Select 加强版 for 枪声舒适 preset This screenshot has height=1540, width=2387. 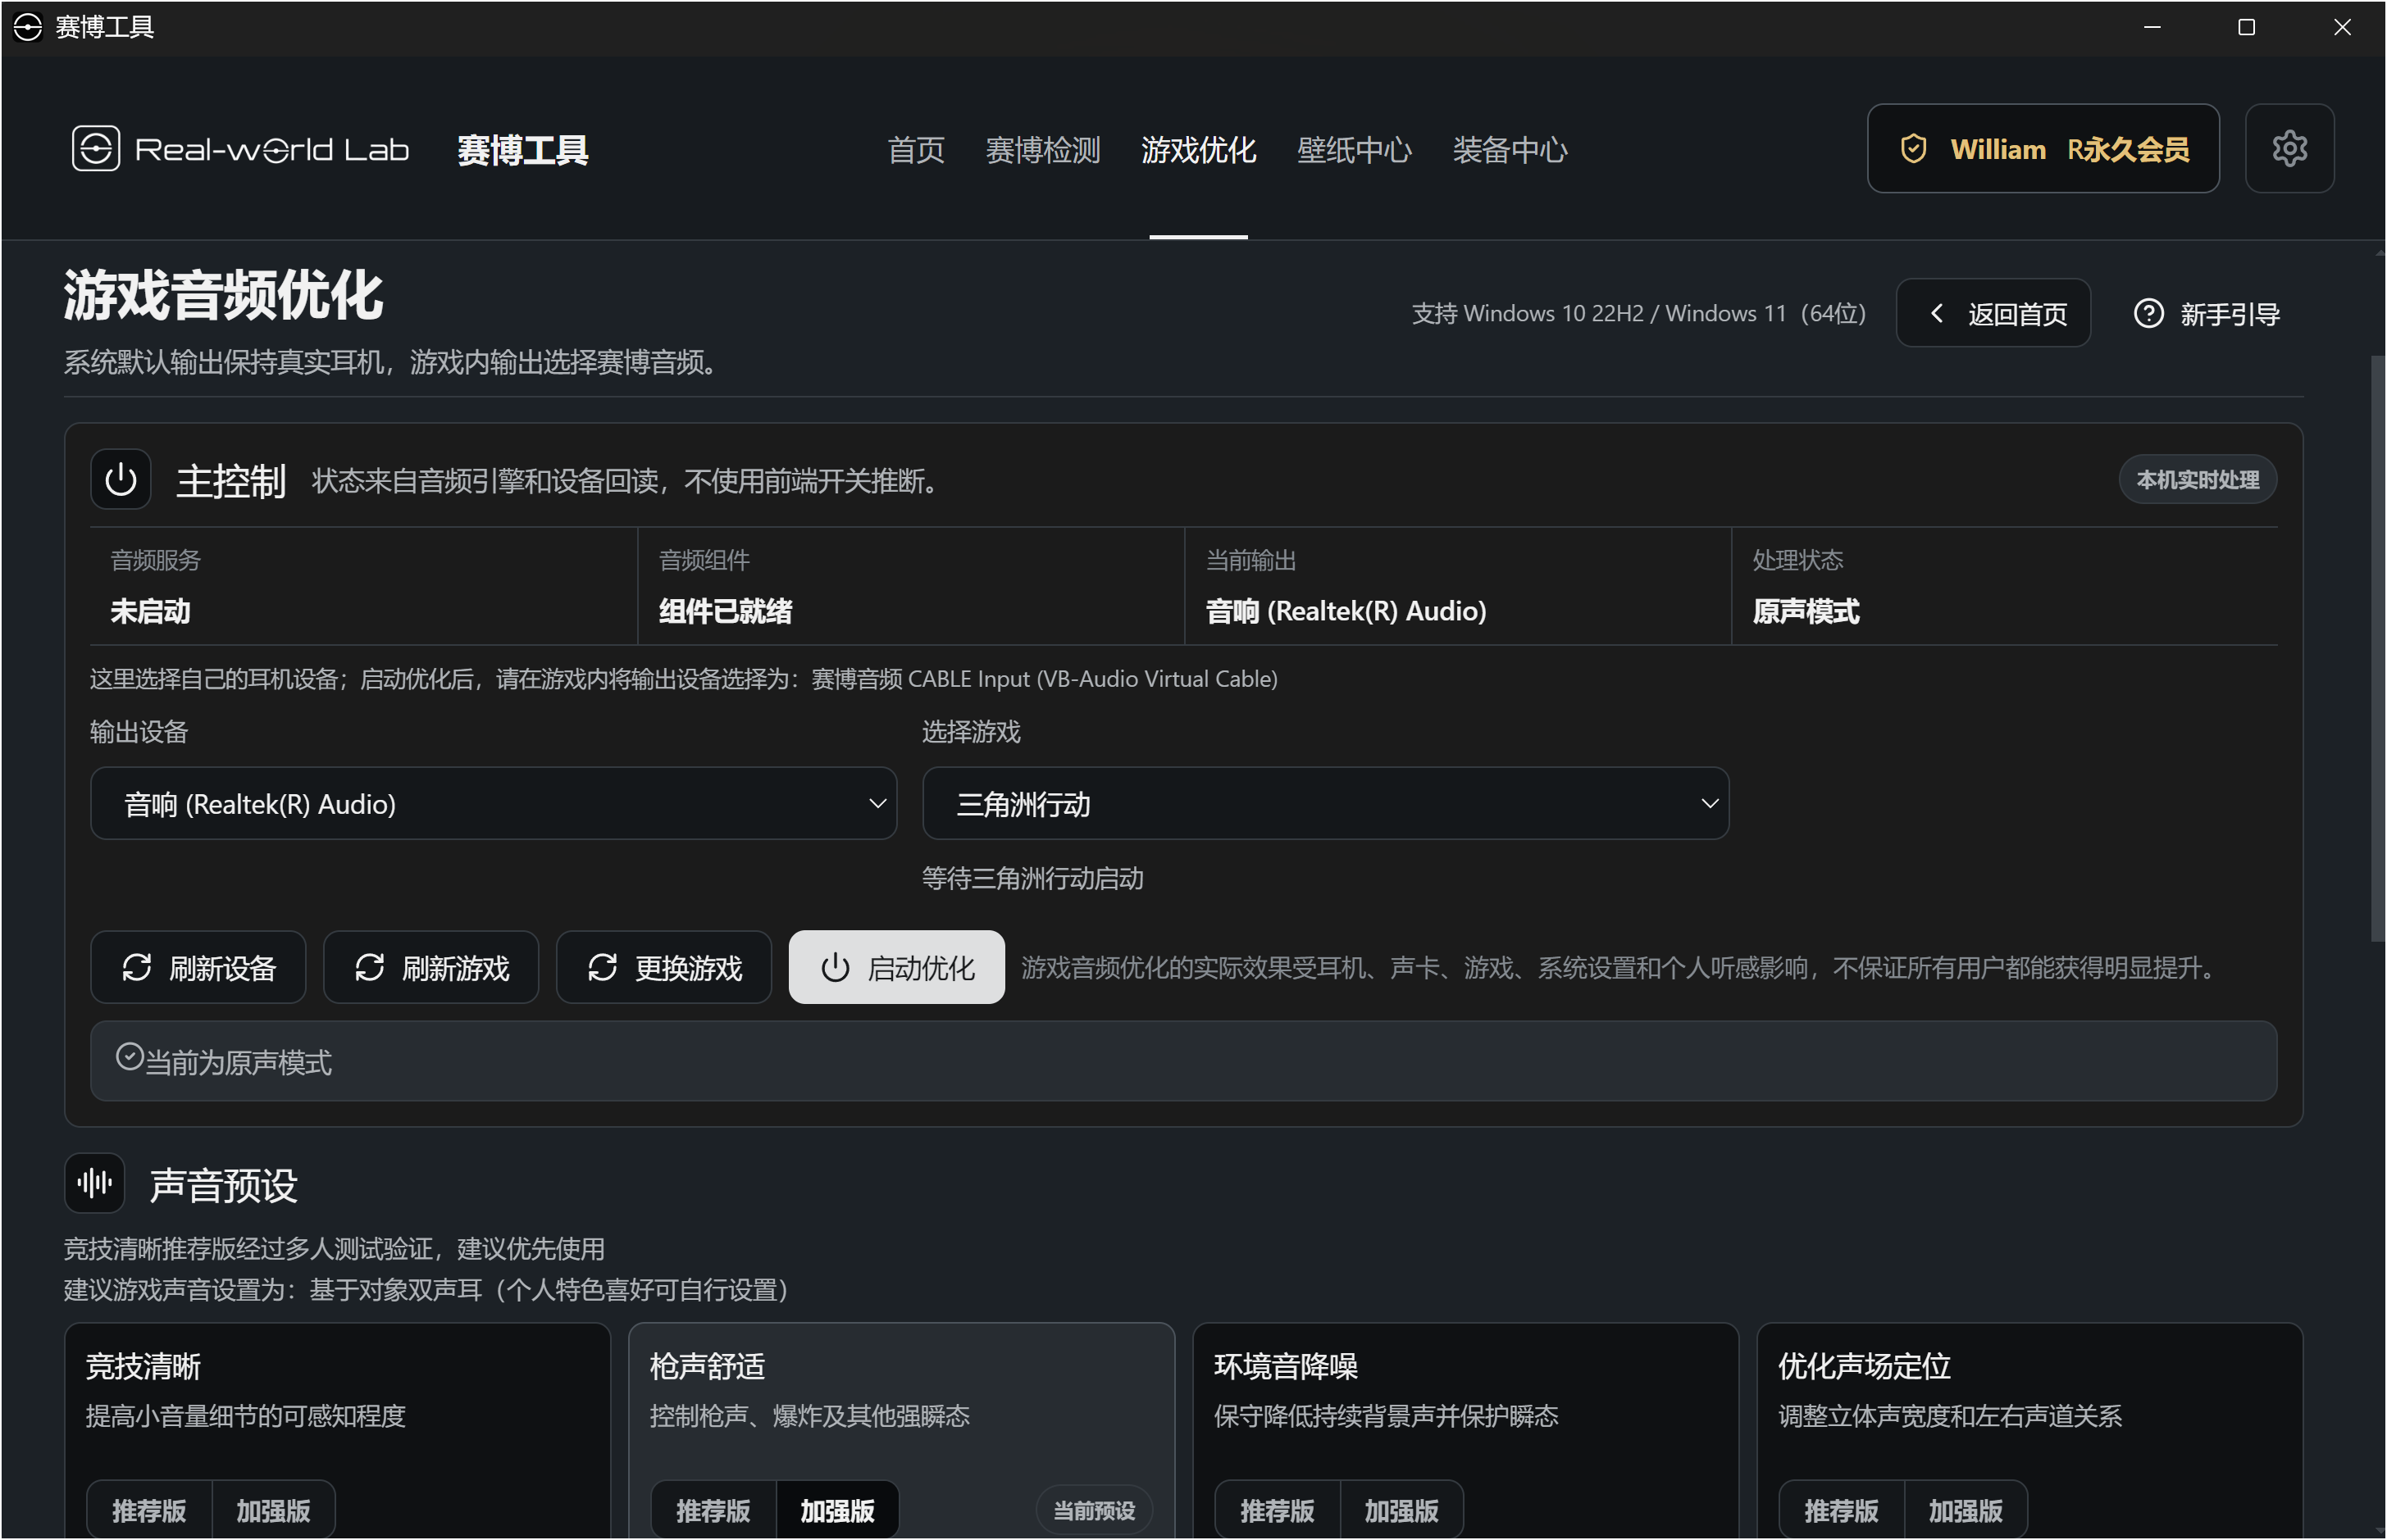(837, 1510)
